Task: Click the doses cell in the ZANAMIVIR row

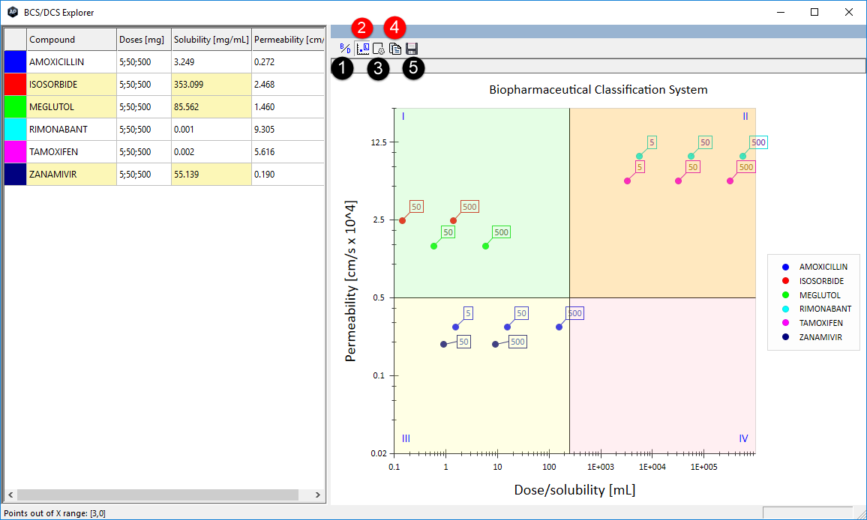Action: [144, 174]
